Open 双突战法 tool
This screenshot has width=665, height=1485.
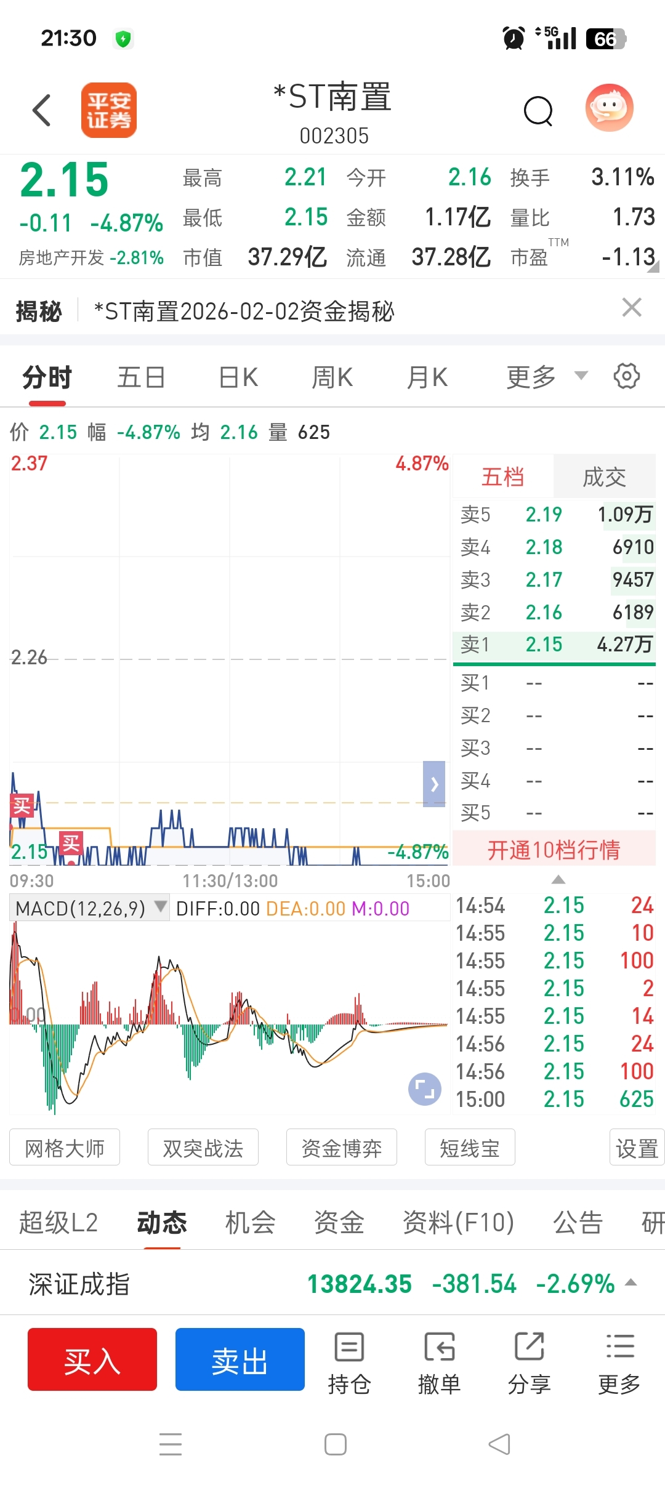click(203, 1148)
